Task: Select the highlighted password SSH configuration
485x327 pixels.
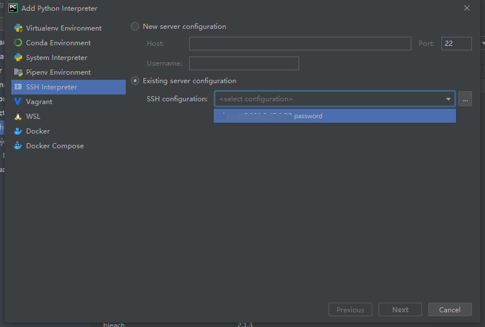Action: [334, 115]
